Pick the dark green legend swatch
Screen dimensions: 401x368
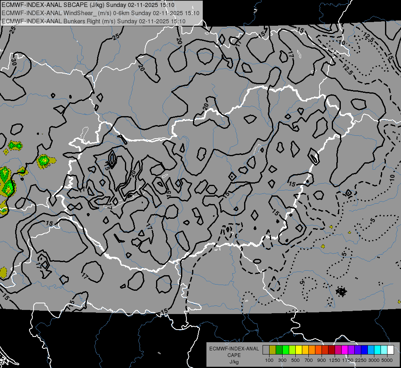click(x=279, y=350)
